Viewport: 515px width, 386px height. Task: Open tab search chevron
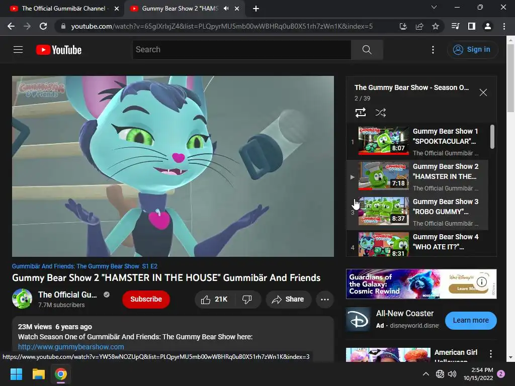[x=434, y=7]
